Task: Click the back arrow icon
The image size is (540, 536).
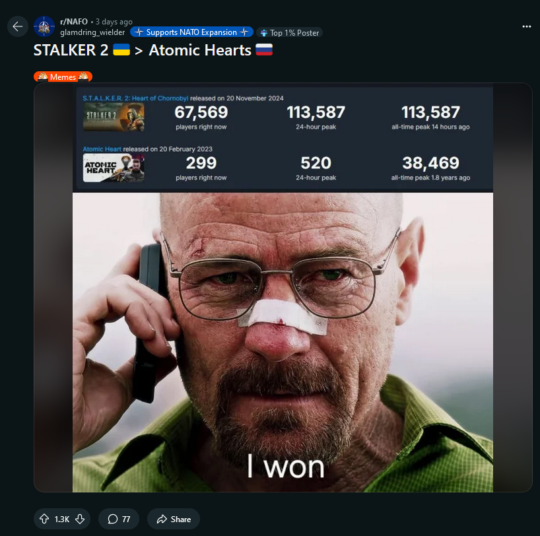Action: (18, 26)
